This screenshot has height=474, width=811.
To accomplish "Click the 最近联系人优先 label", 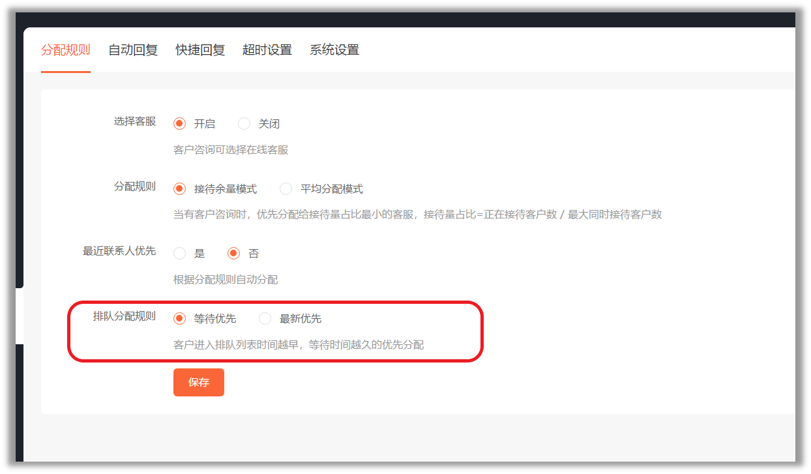I will point(119,250).
